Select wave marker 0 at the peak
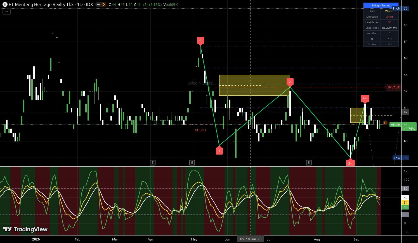 coord(200,40)
